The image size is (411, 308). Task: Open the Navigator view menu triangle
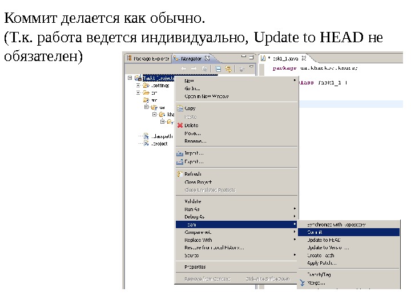(251, 67)
